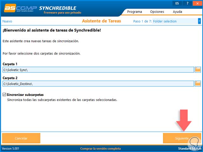
Task: Click the Nuevo link
Action: click(7, 21)
